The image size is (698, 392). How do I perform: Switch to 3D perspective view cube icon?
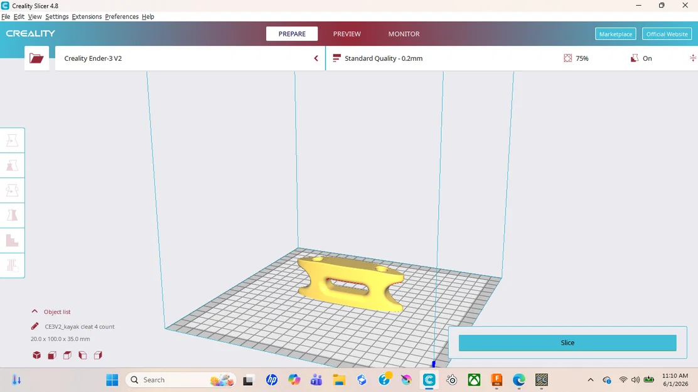pos(37,355)
